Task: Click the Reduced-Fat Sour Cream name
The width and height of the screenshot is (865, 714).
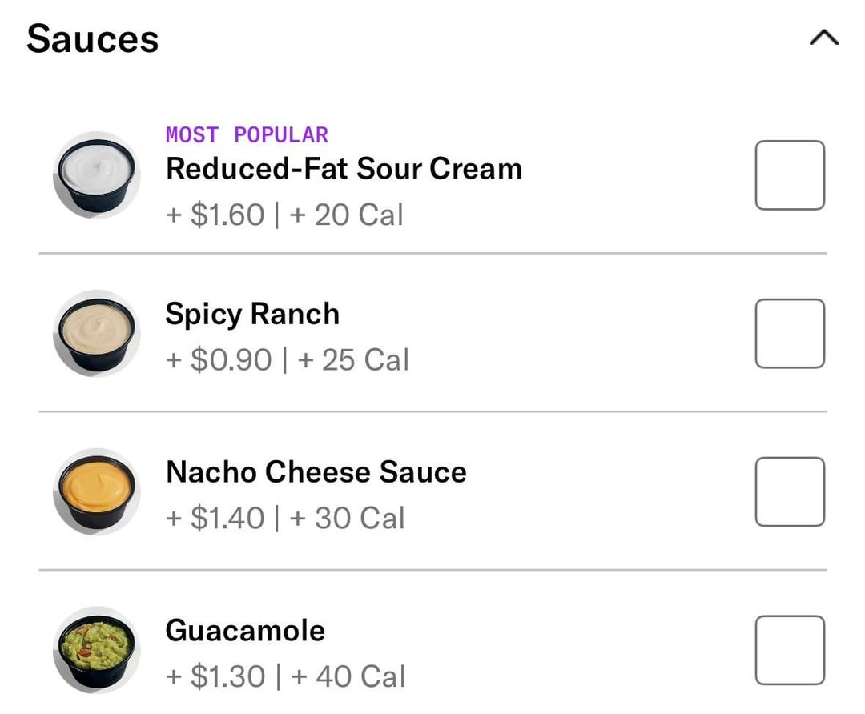Action: pos(344,169)
